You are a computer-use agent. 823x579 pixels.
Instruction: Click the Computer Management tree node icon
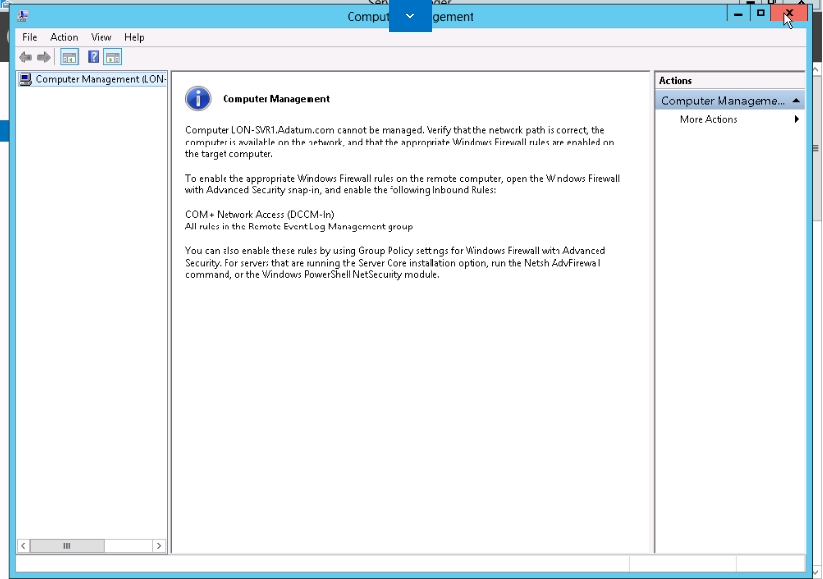tap(25, 79)
